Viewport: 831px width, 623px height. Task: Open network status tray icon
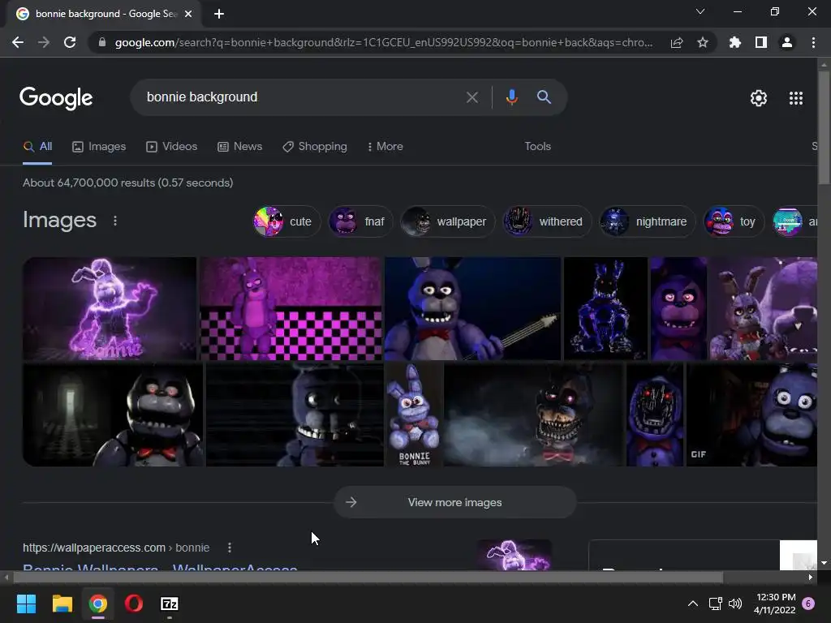pos(716,604)
